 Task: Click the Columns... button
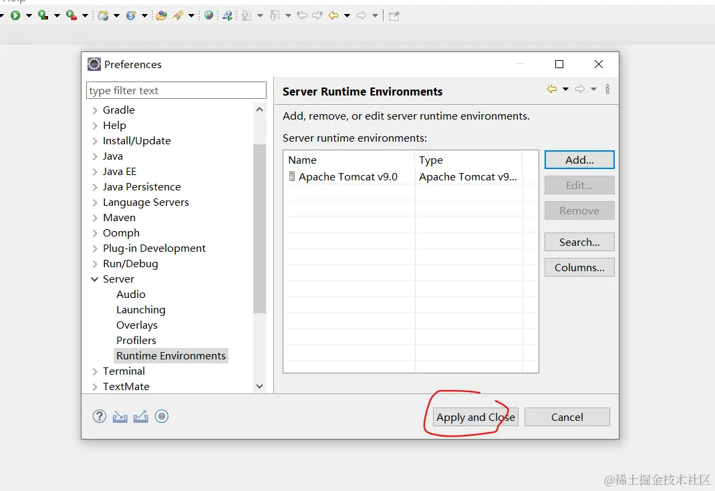[x=579, y=268]
